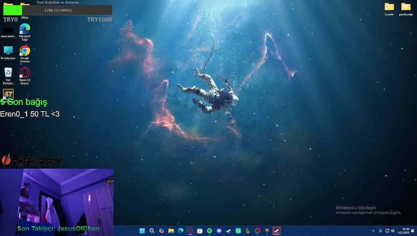The height and width of the screenshot is (236, 417).
Task: Open the clock showing 01:30
Action: point(404,231)
